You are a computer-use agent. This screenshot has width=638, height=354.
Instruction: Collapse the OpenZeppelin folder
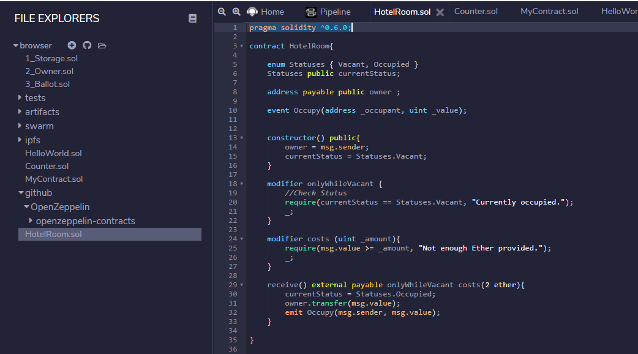point(26,206)
